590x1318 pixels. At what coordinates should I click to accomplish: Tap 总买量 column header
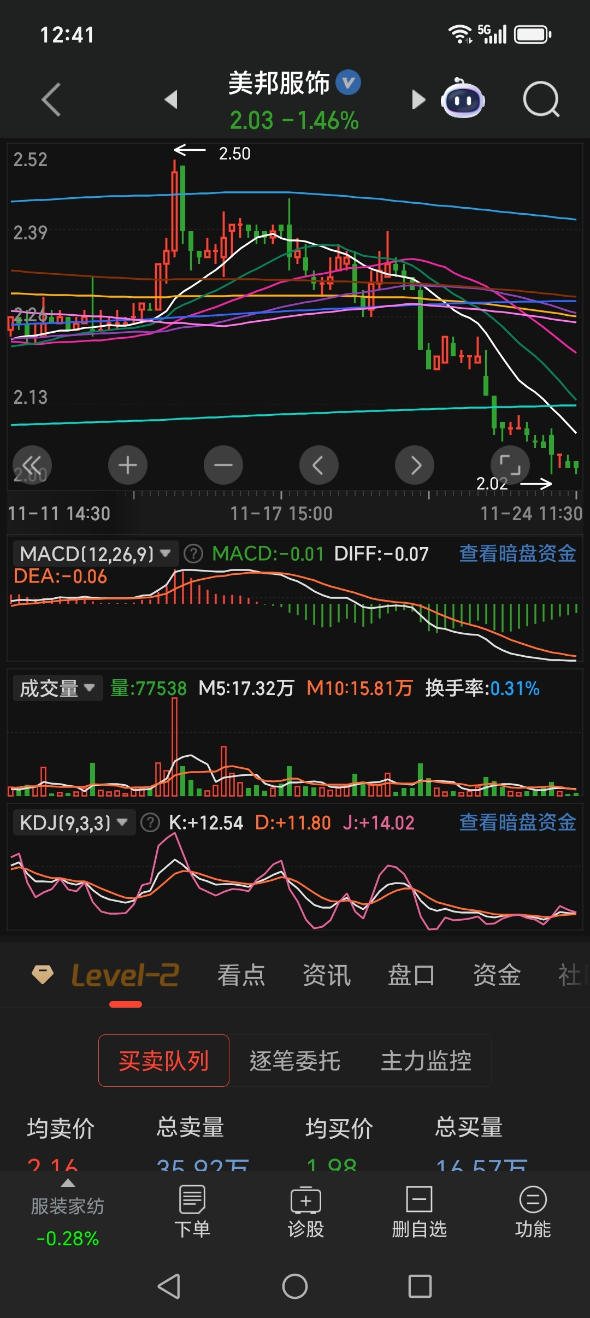[x=469, y=1127]
